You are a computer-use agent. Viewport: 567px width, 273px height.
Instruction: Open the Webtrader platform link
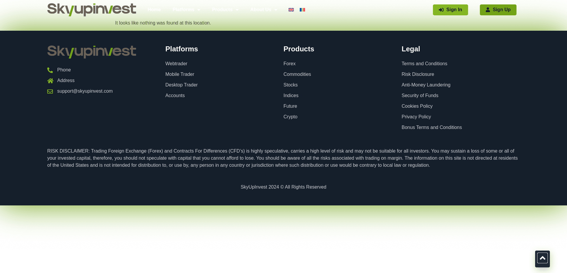click(x=176, y=64)
